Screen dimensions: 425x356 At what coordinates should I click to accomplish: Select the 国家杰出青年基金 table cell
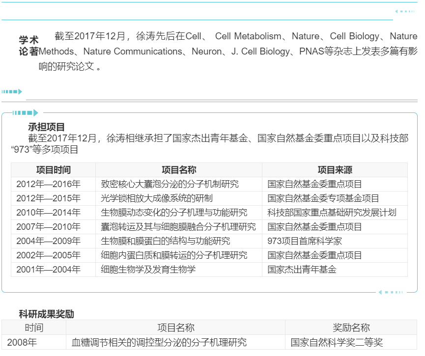coord(302,270)
